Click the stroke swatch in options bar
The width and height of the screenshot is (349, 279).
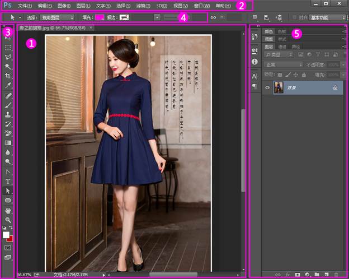point(124,17)
